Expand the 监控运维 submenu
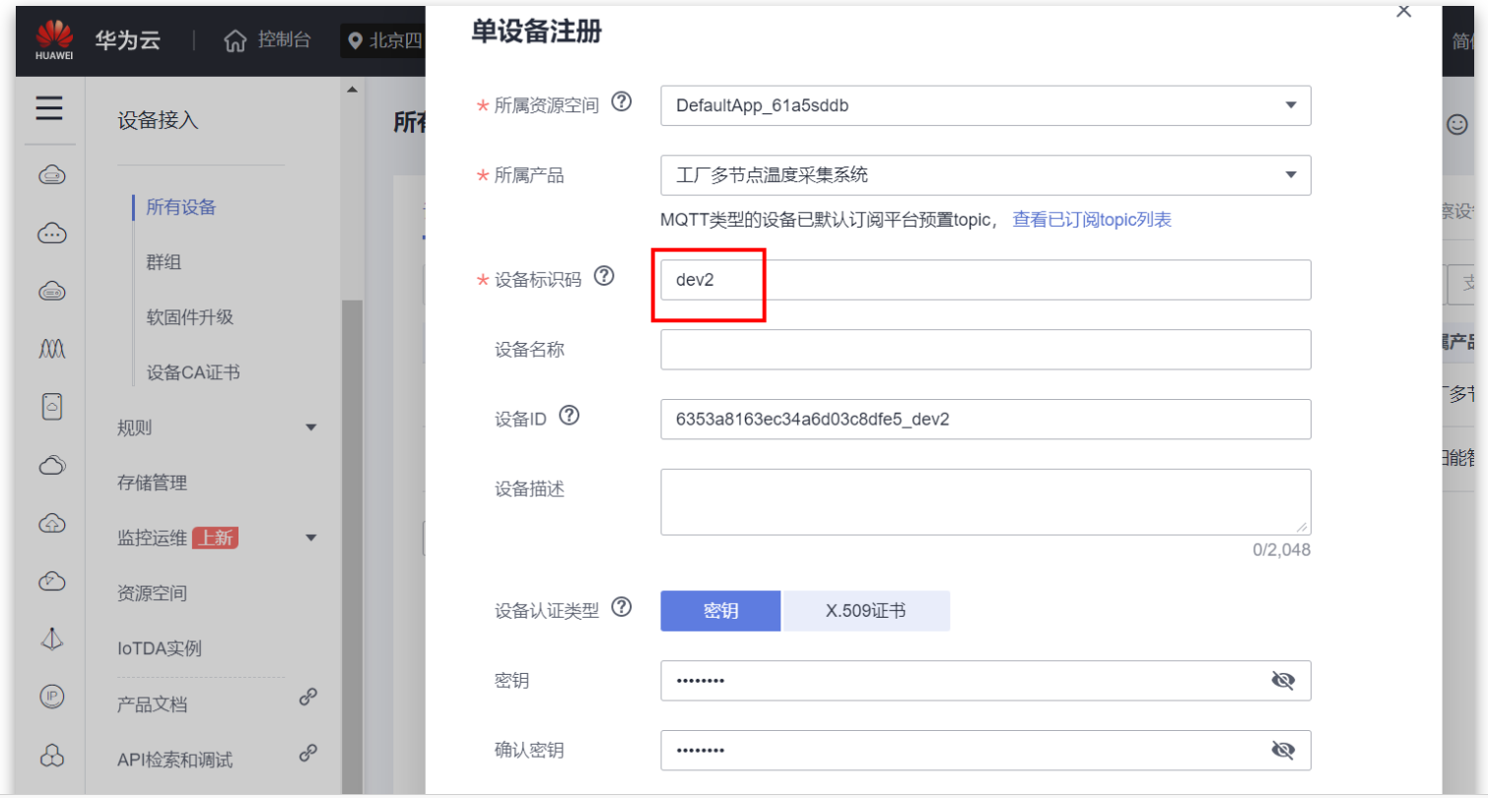The width and height of the screenshot is (1488, 798). [311, 538]
